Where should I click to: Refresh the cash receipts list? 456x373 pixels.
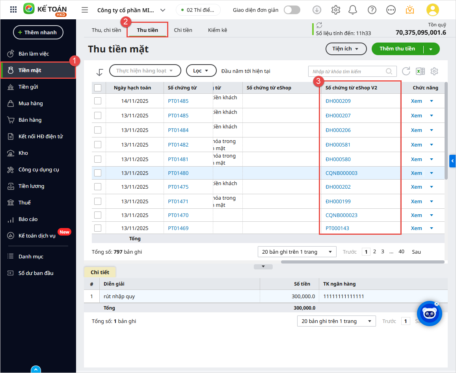(x=406, y=71)
